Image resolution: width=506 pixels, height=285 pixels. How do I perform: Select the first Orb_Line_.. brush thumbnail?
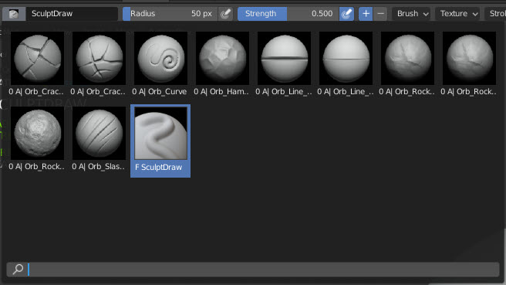click(284, 58)
